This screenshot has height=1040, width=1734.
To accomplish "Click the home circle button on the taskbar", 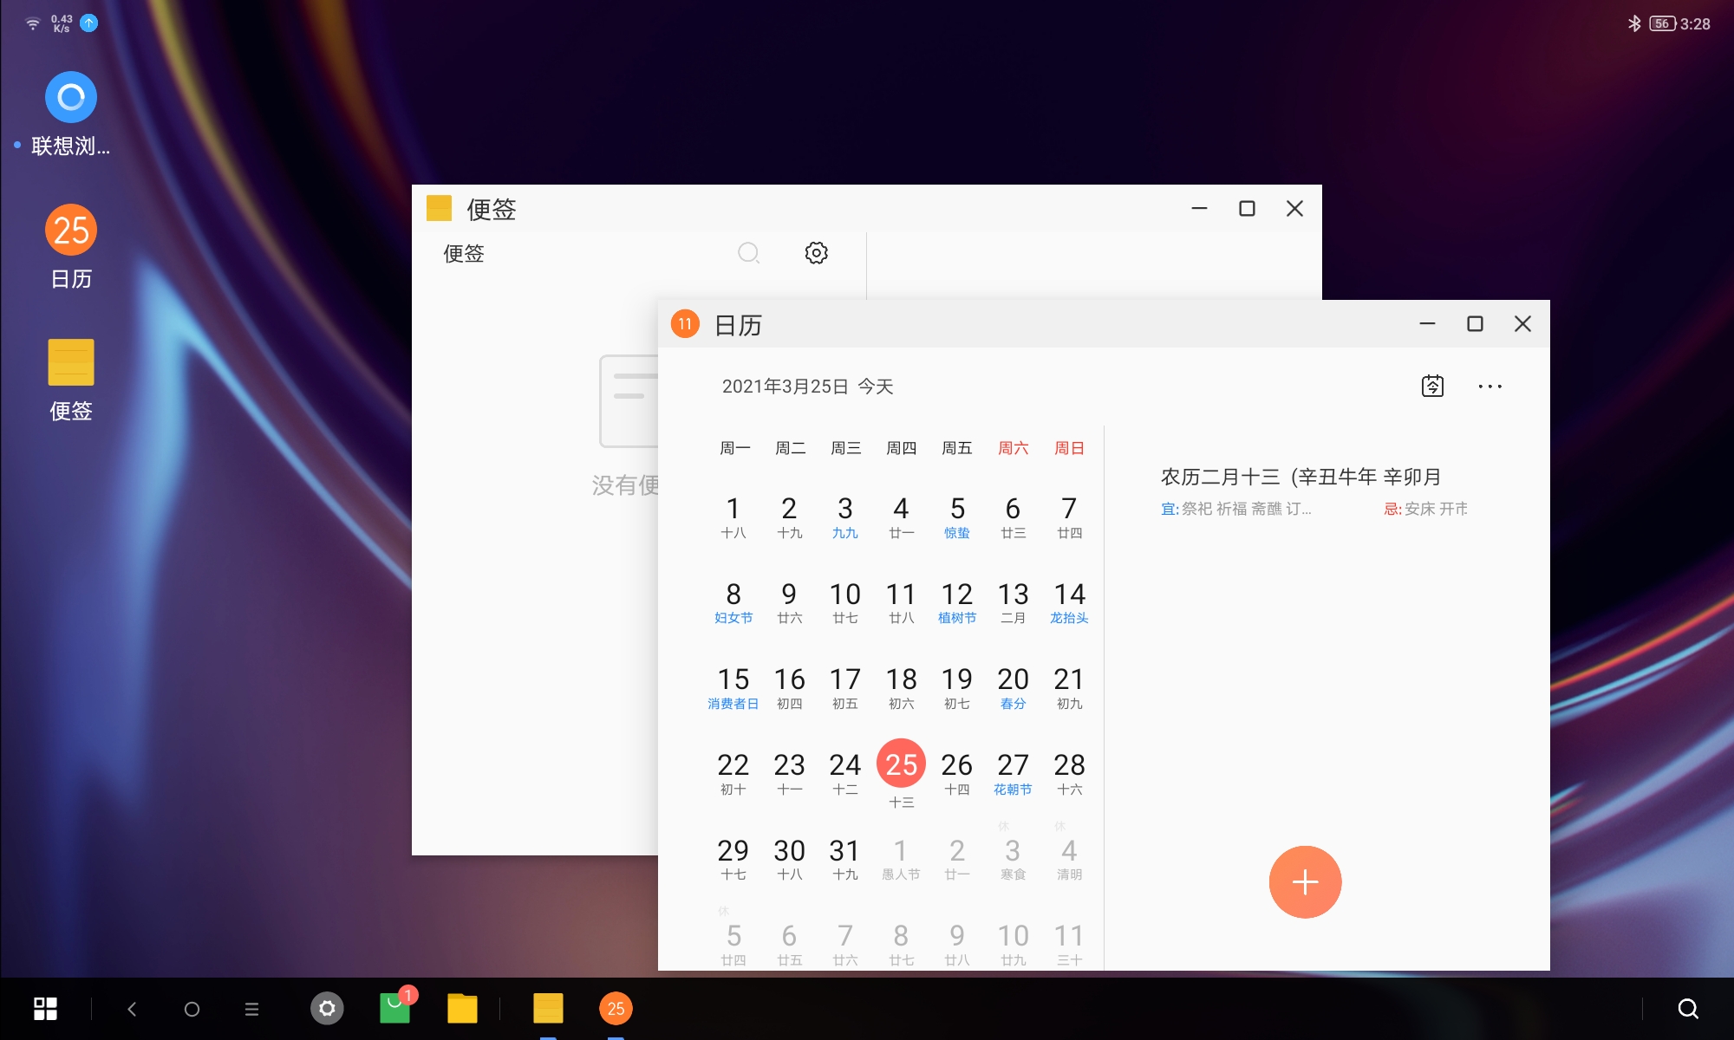I will (191, 1009).
